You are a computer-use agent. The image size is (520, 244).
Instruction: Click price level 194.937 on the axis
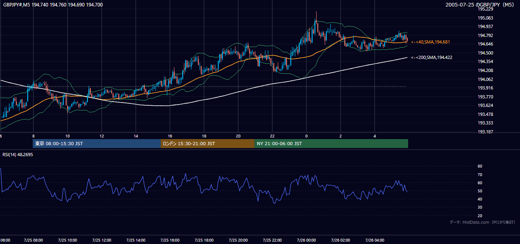[x=485, y=26]
